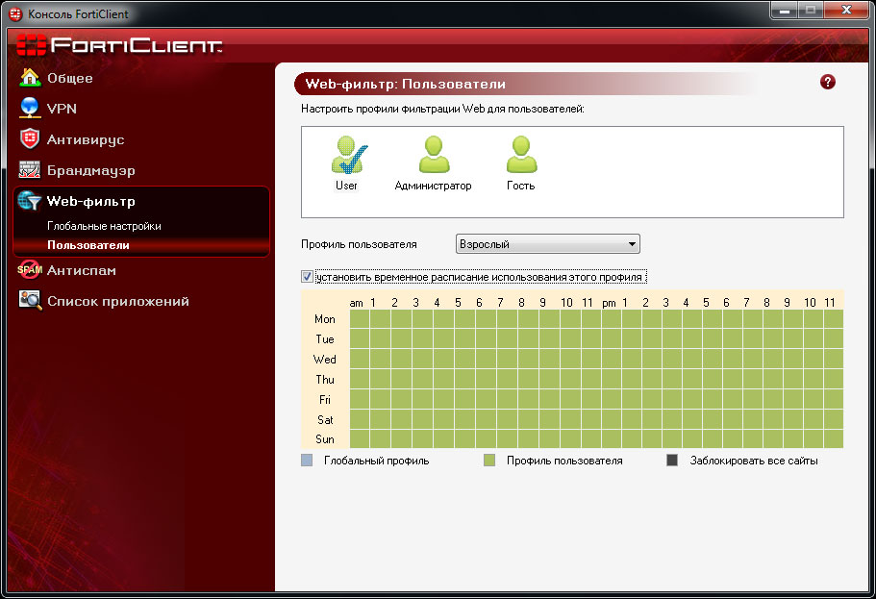Viewport: 876px width, 599px height.
Task: Click the Брандмауэр firewall icon
Action: (x=30, y=169)
